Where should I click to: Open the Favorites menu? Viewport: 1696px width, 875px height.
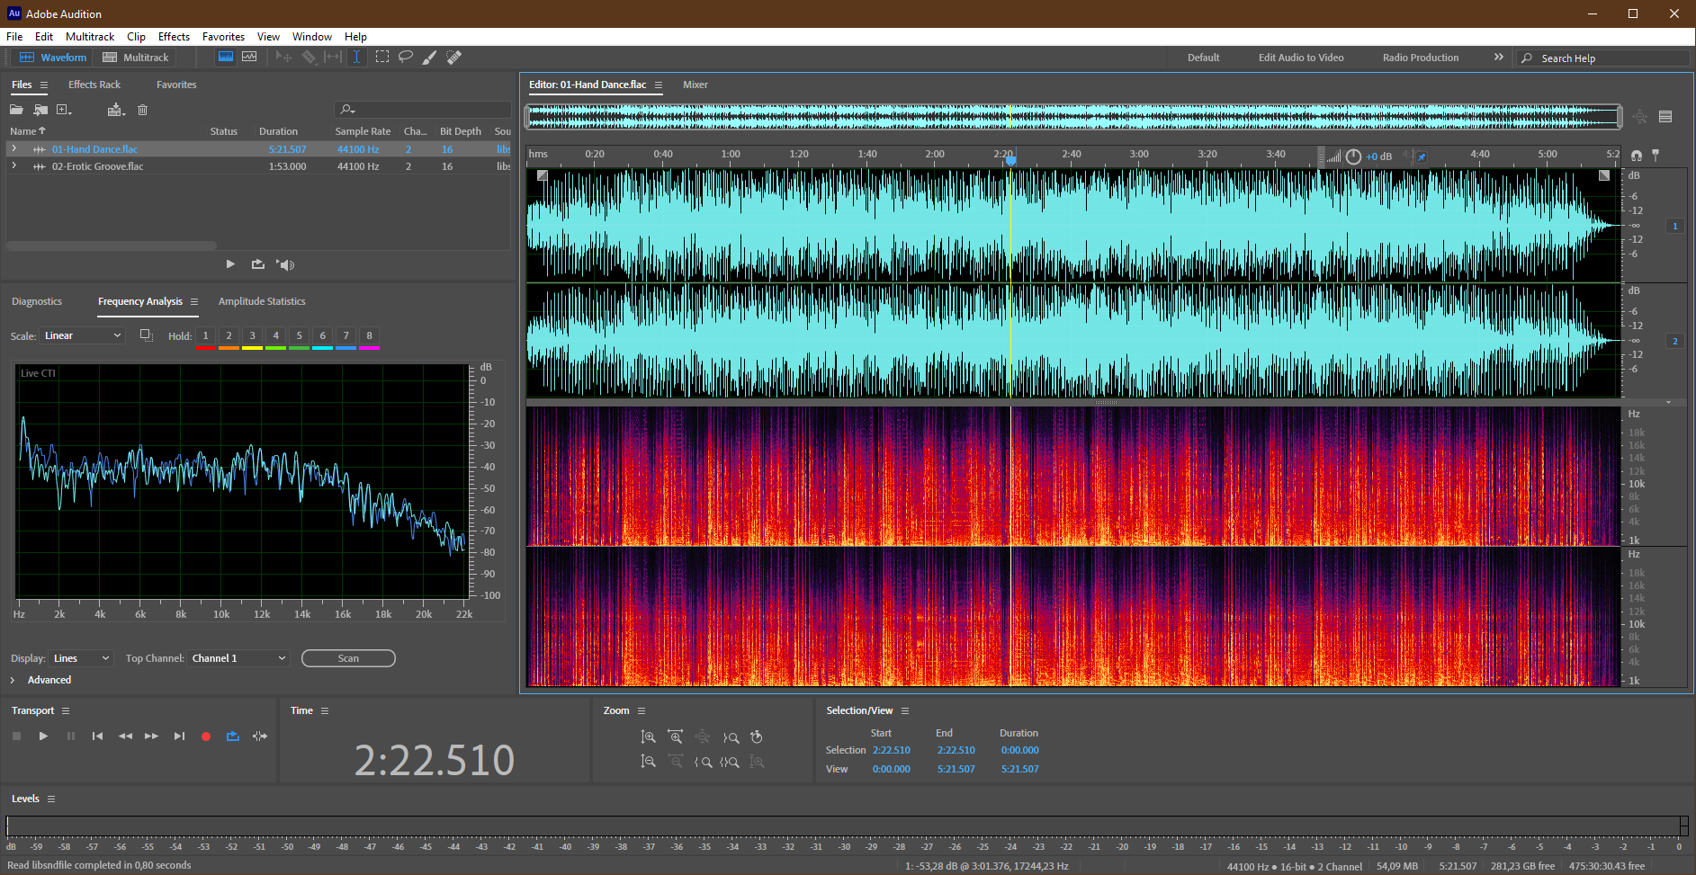(223, 37)
